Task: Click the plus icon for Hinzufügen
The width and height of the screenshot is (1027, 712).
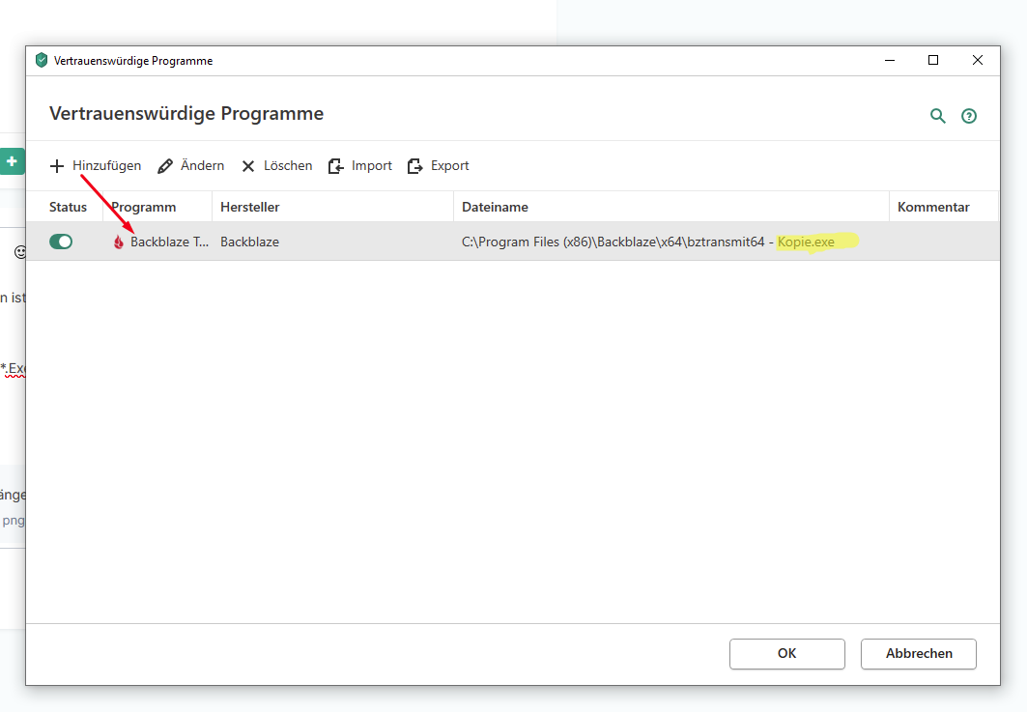Action: (57, 166)
